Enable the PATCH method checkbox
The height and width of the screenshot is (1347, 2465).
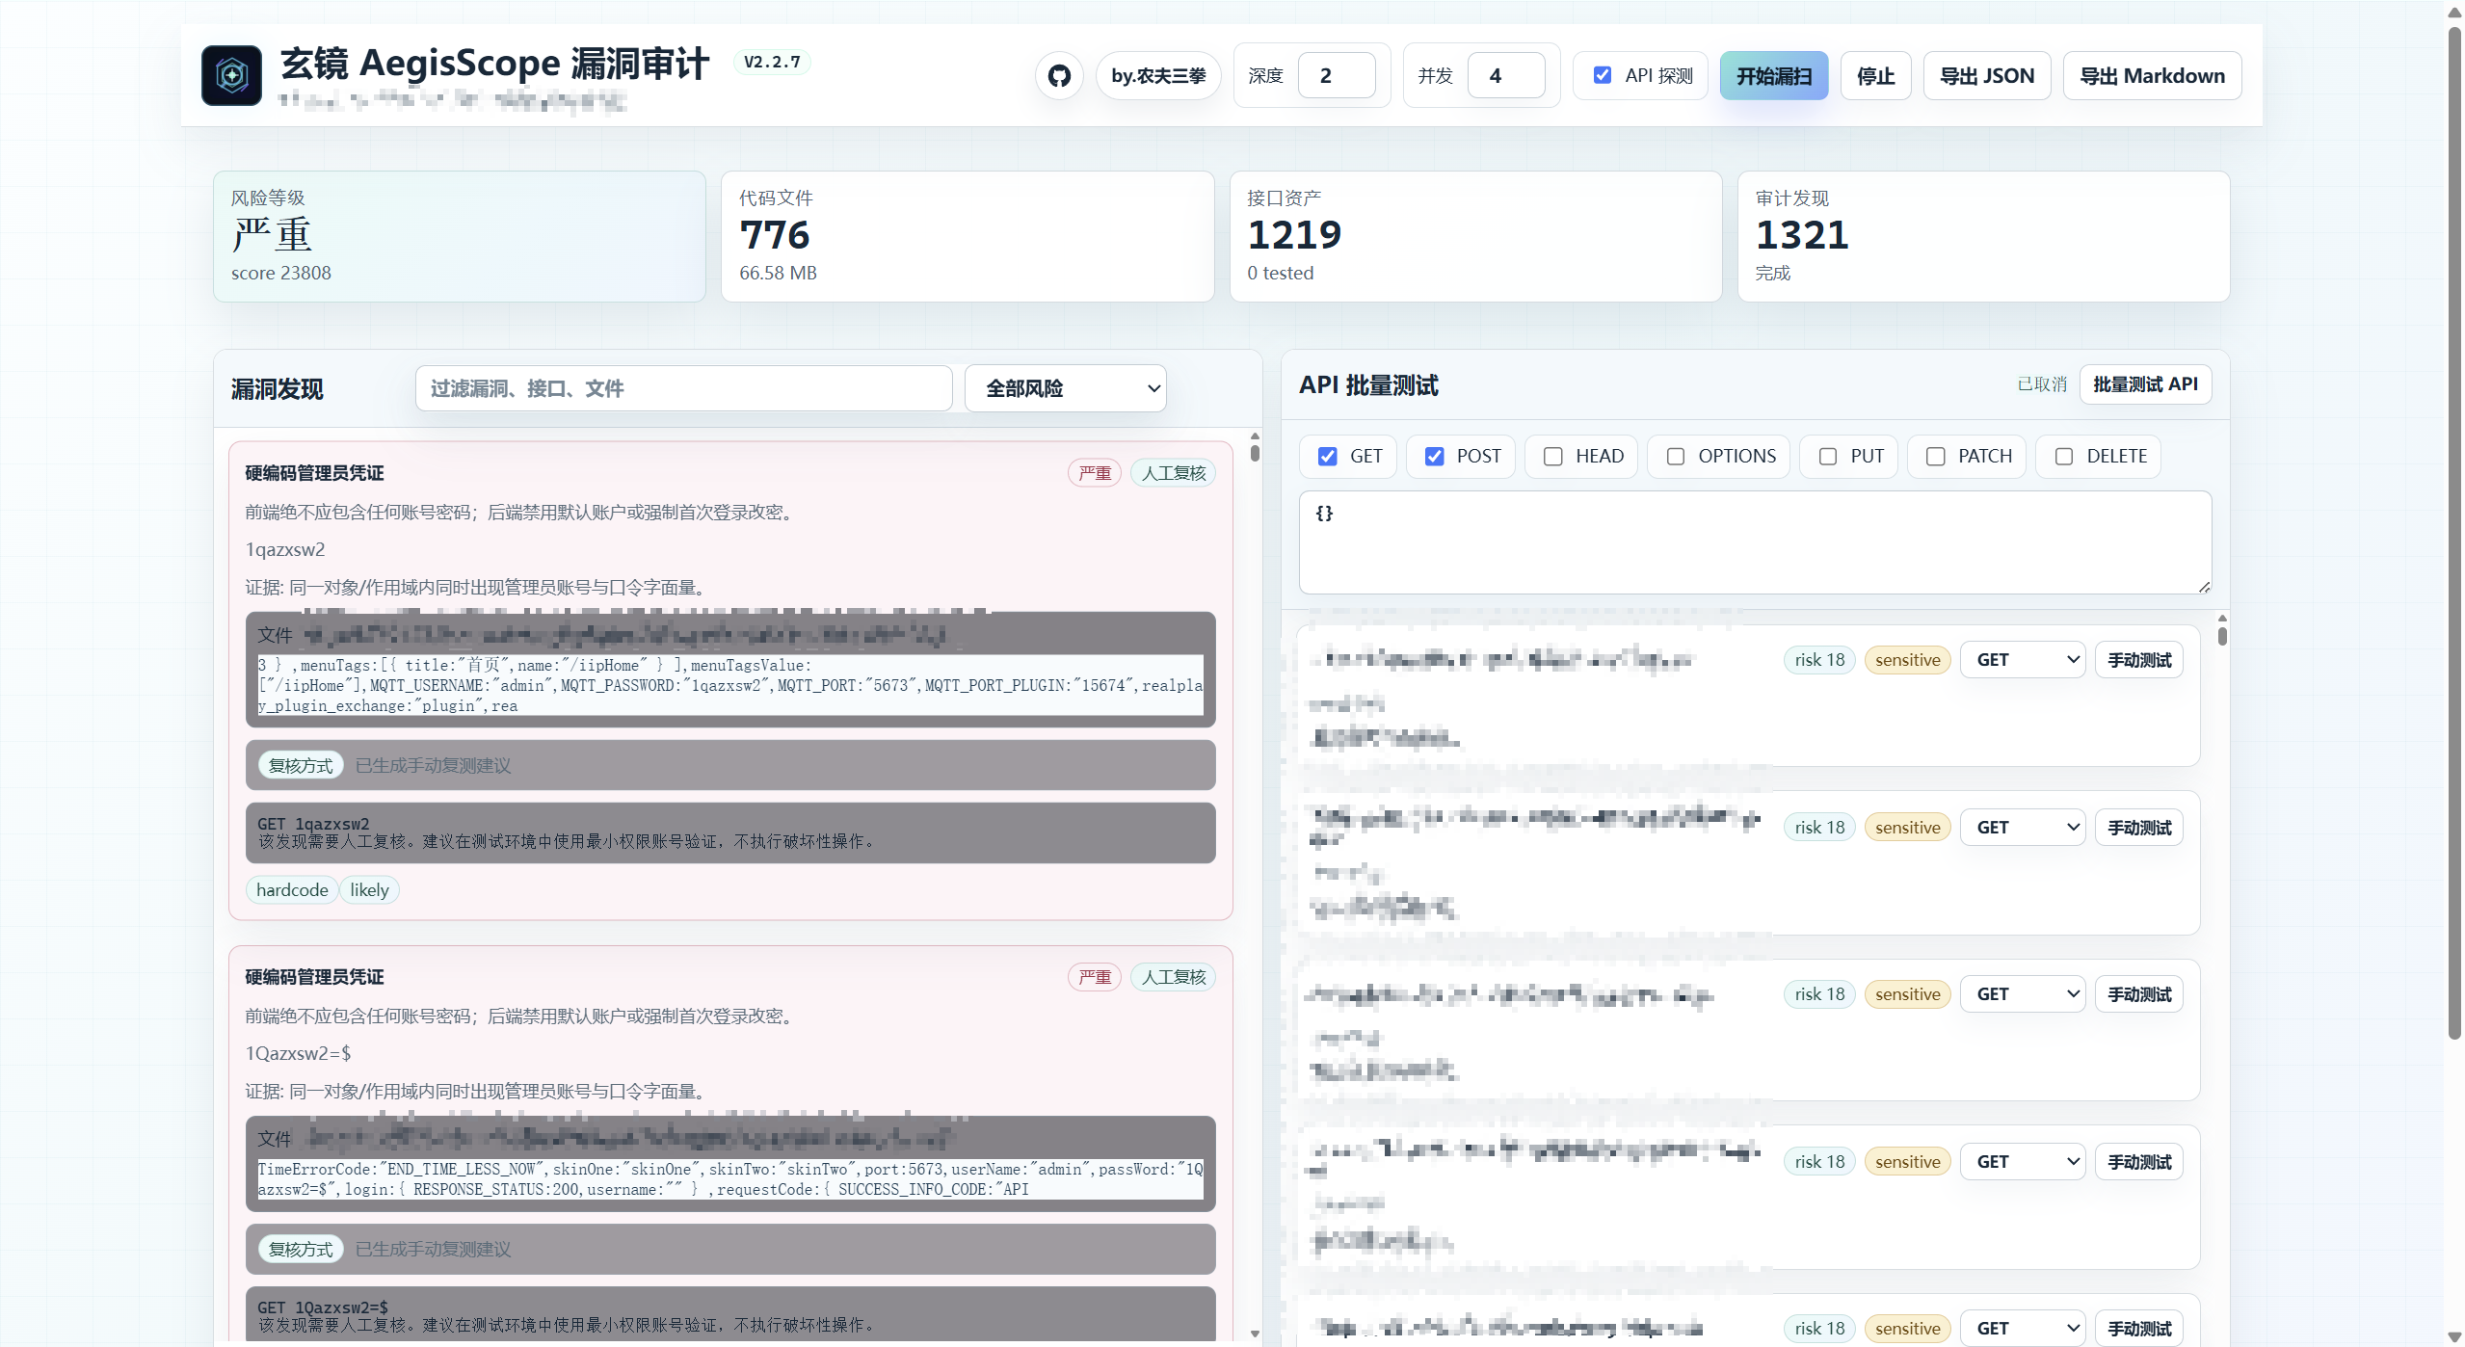[1935, 457]
